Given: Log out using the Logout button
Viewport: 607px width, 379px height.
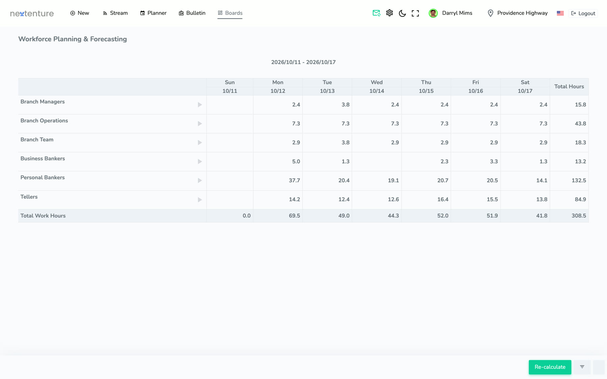Looking at the screenshot, I should [583, 13].
